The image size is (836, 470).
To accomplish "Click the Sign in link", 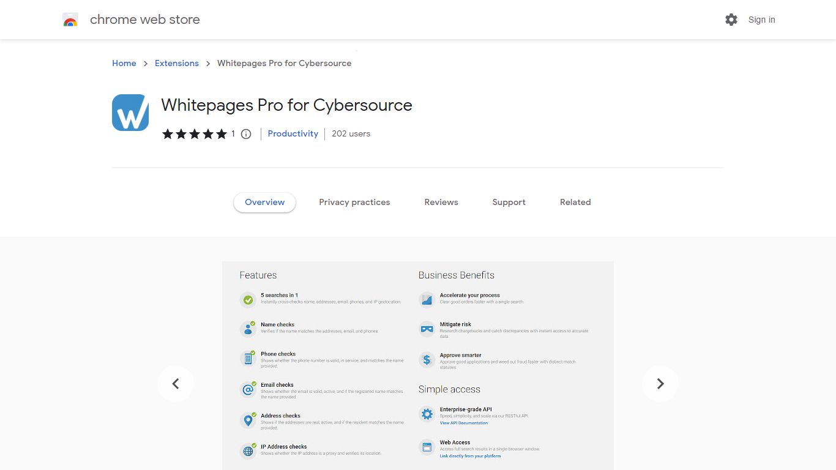I will point(762,20).
